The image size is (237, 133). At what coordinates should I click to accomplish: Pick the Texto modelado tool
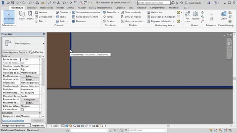click(131, 12)
